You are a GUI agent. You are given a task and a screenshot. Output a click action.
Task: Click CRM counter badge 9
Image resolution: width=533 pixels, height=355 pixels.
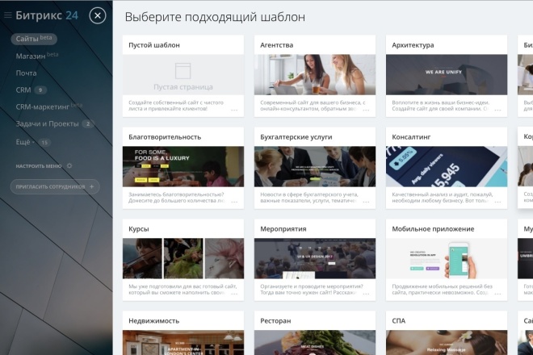pos(40,90)
